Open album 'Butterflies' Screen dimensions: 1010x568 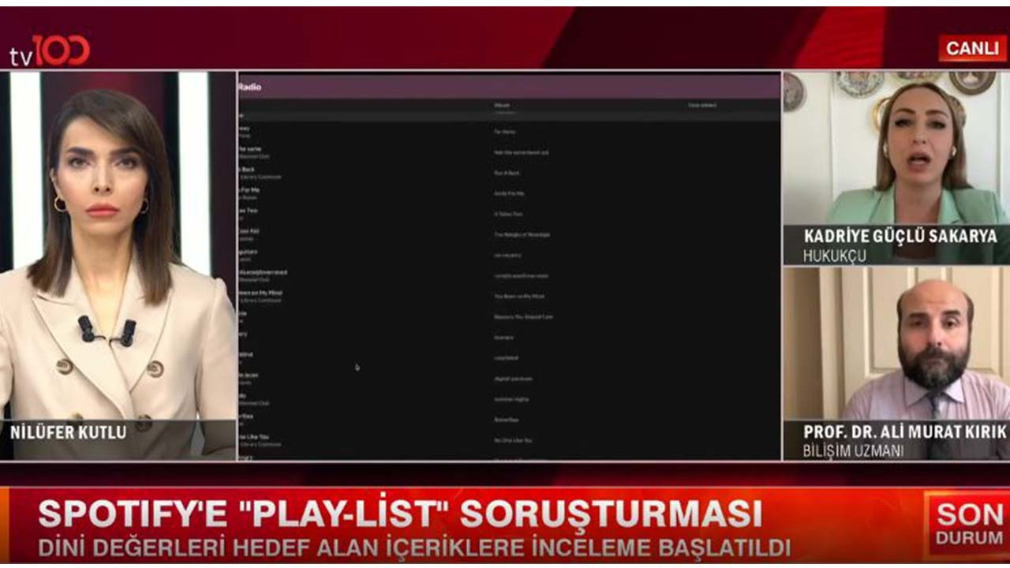(506, 420)
